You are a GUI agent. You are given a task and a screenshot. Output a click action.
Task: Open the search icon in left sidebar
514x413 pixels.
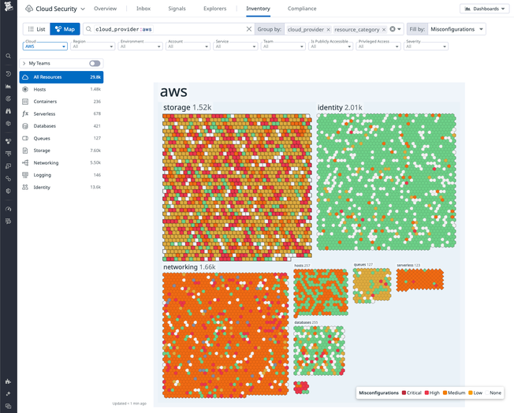pos(8,56)
